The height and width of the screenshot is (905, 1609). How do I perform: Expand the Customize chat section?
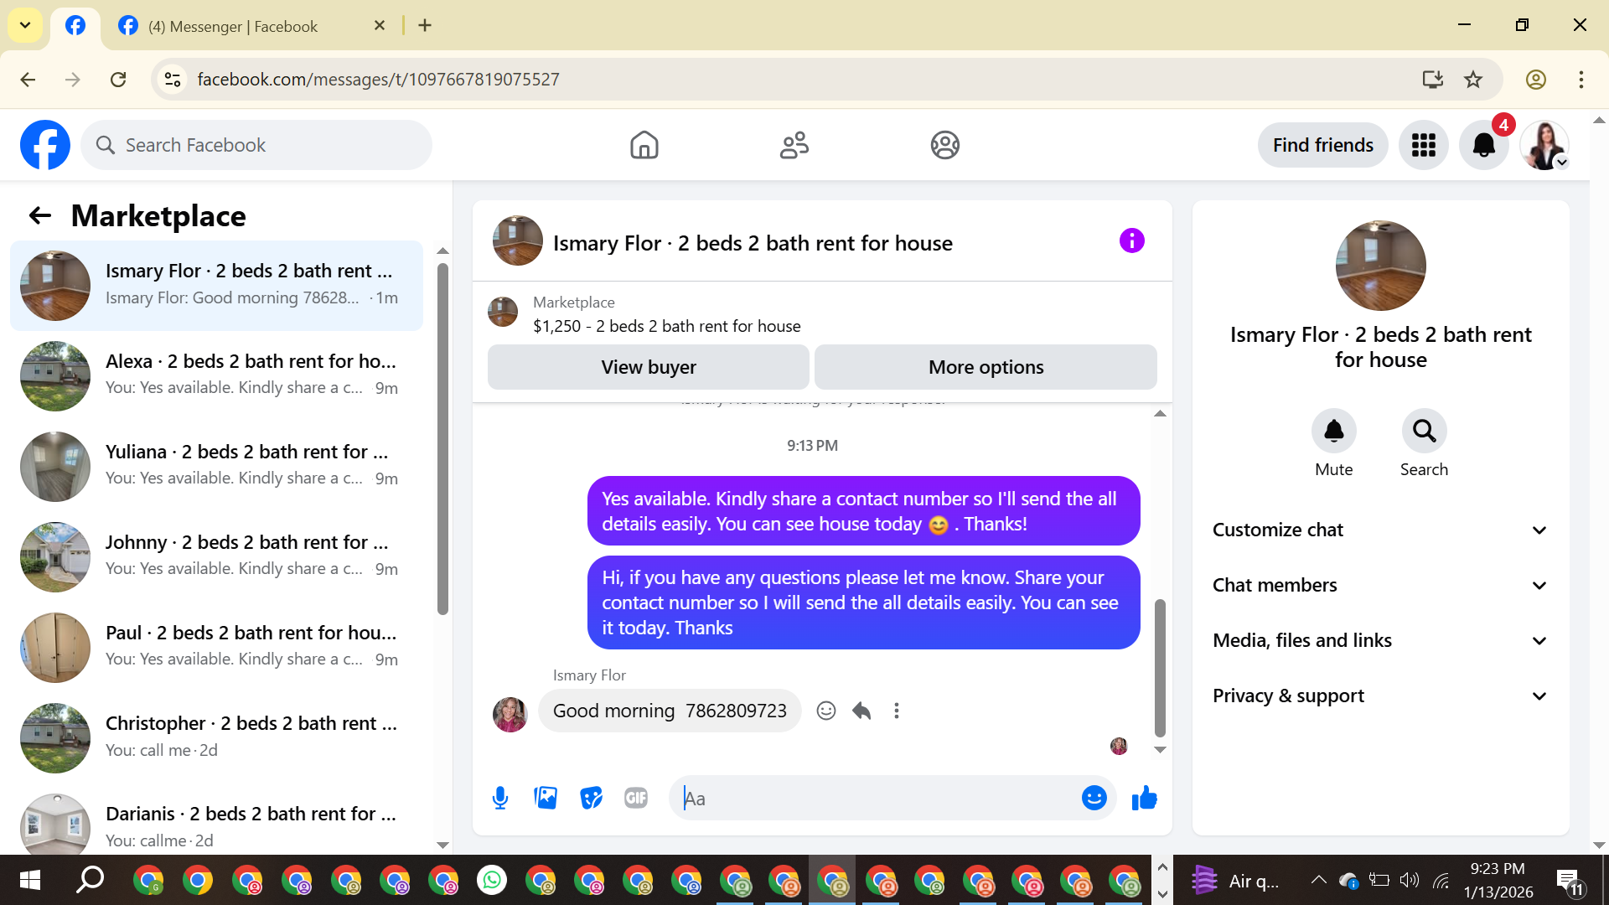(x=1380, y=530)
